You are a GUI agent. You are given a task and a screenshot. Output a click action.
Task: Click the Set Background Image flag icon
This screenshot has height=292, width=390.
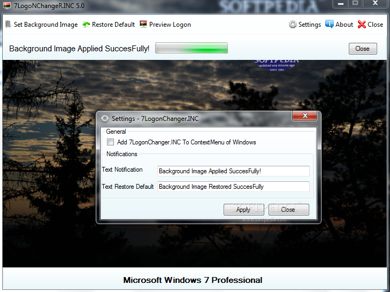[x=8, y=25]
